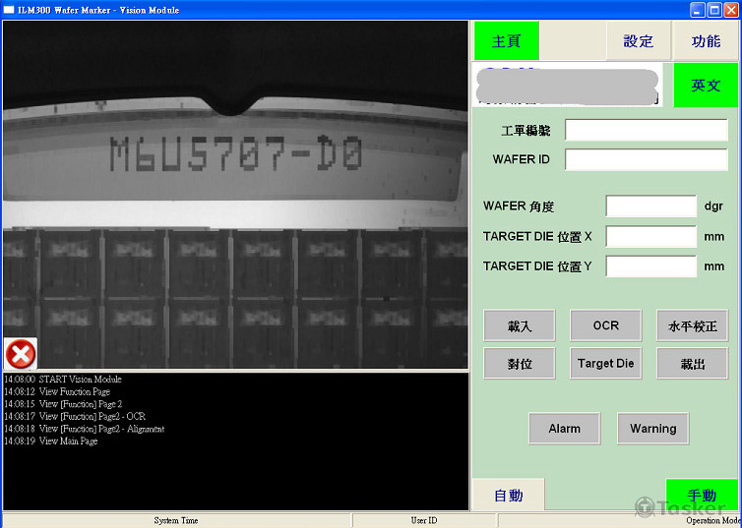Focus the WAFER ID text field

646,159
